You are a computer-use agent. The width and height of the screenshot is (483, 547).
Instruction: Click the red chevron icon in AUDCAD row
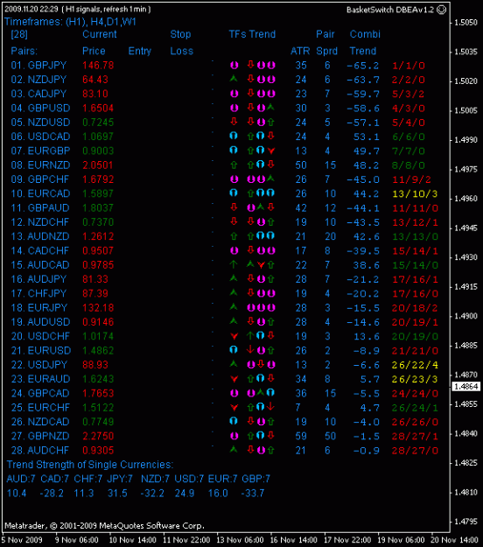261,265
